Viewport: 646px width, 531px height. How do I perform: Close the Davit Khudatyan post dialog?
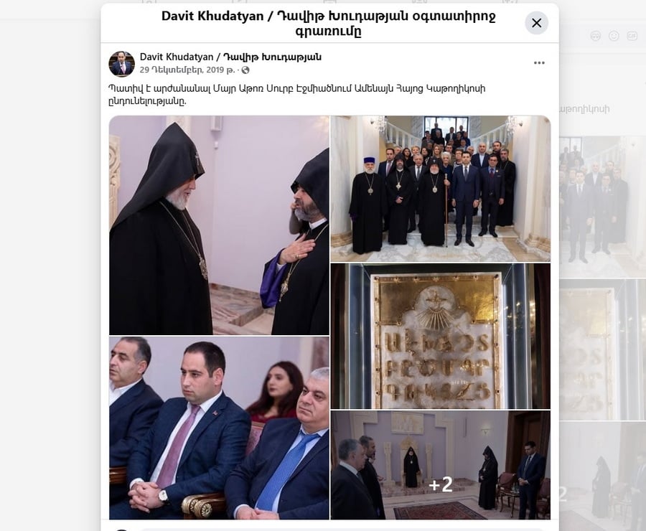536,23
